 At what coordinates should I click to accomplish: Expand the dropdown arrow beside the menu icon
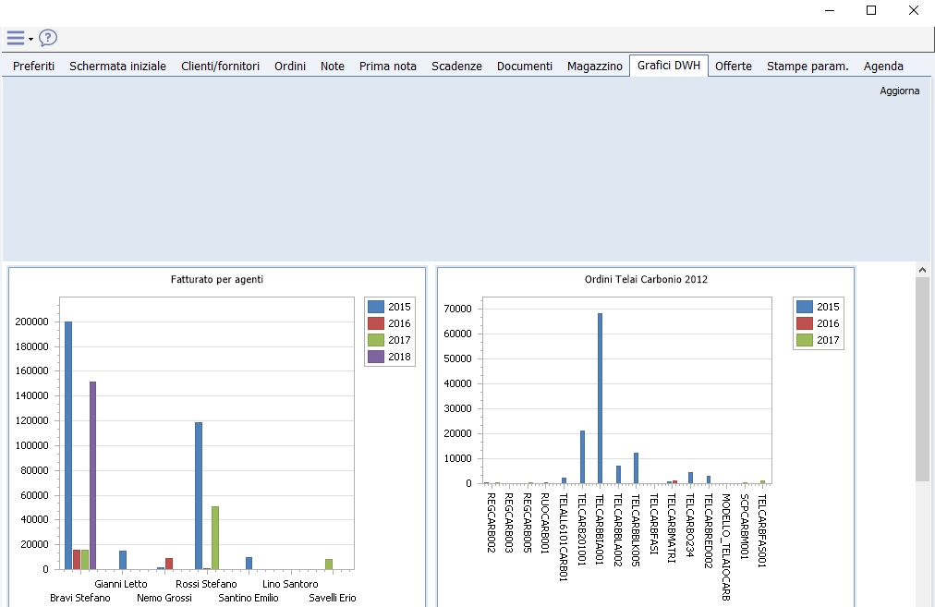pos(31,39)
